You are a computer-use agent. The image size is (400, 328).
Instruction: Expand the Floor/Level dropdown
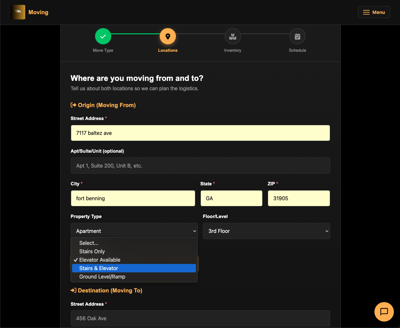click(x=266, y=231)
